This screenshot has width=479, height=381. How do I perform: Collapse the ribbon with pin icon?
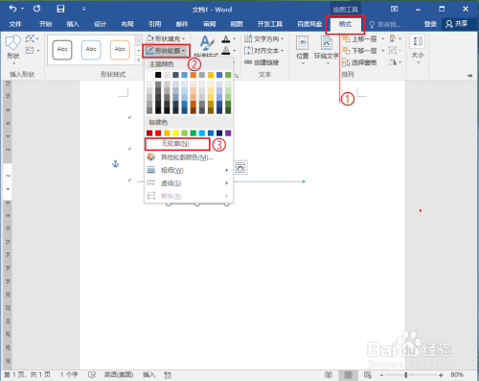(x=469, y=76)
